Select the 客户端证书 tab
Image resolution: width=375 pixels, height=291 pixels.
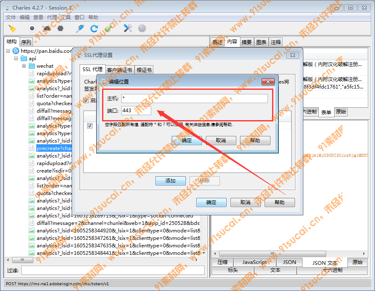(120, 70)
